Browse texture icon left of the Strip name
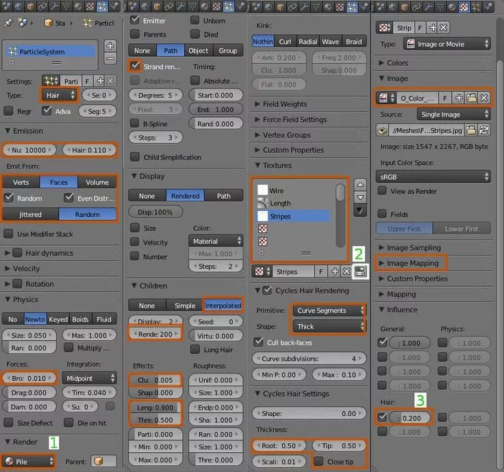The image size is (504, 472). (383, 28)
